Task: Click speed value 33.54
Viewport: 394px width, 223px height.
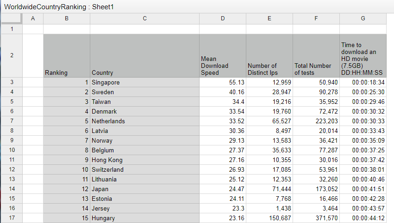Action: pos(223,111)
